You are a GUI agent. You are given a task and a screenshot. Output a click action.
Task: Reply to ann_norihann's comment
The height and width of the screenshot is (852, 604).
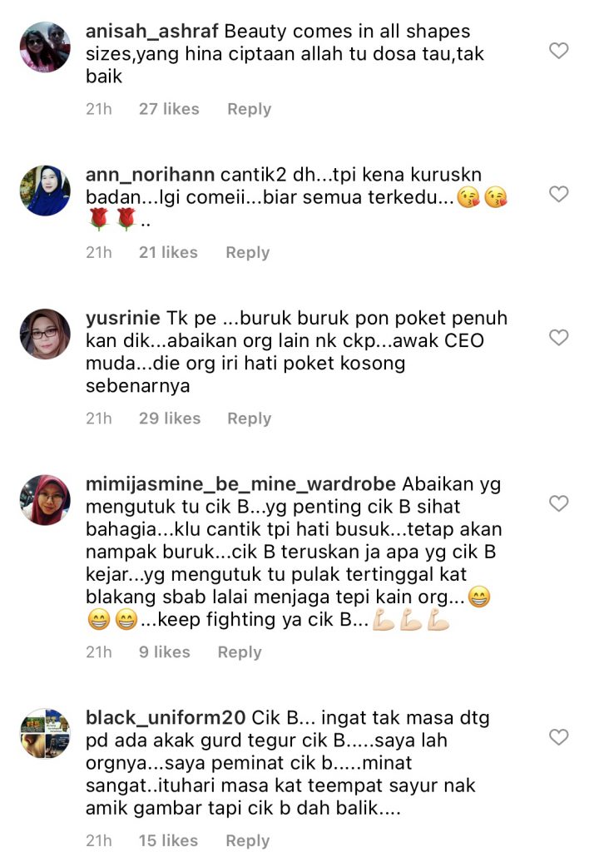pyautogui.click(x=248, y=253)
